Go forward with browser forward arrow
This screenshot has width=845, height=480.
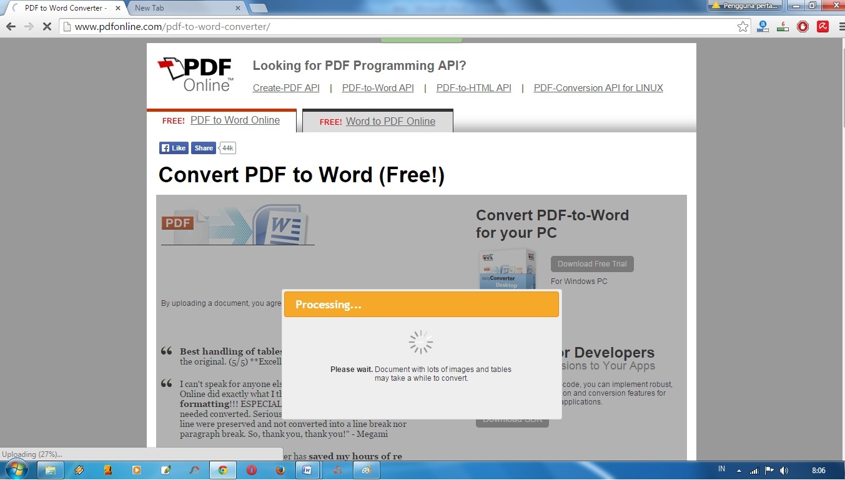29,27
